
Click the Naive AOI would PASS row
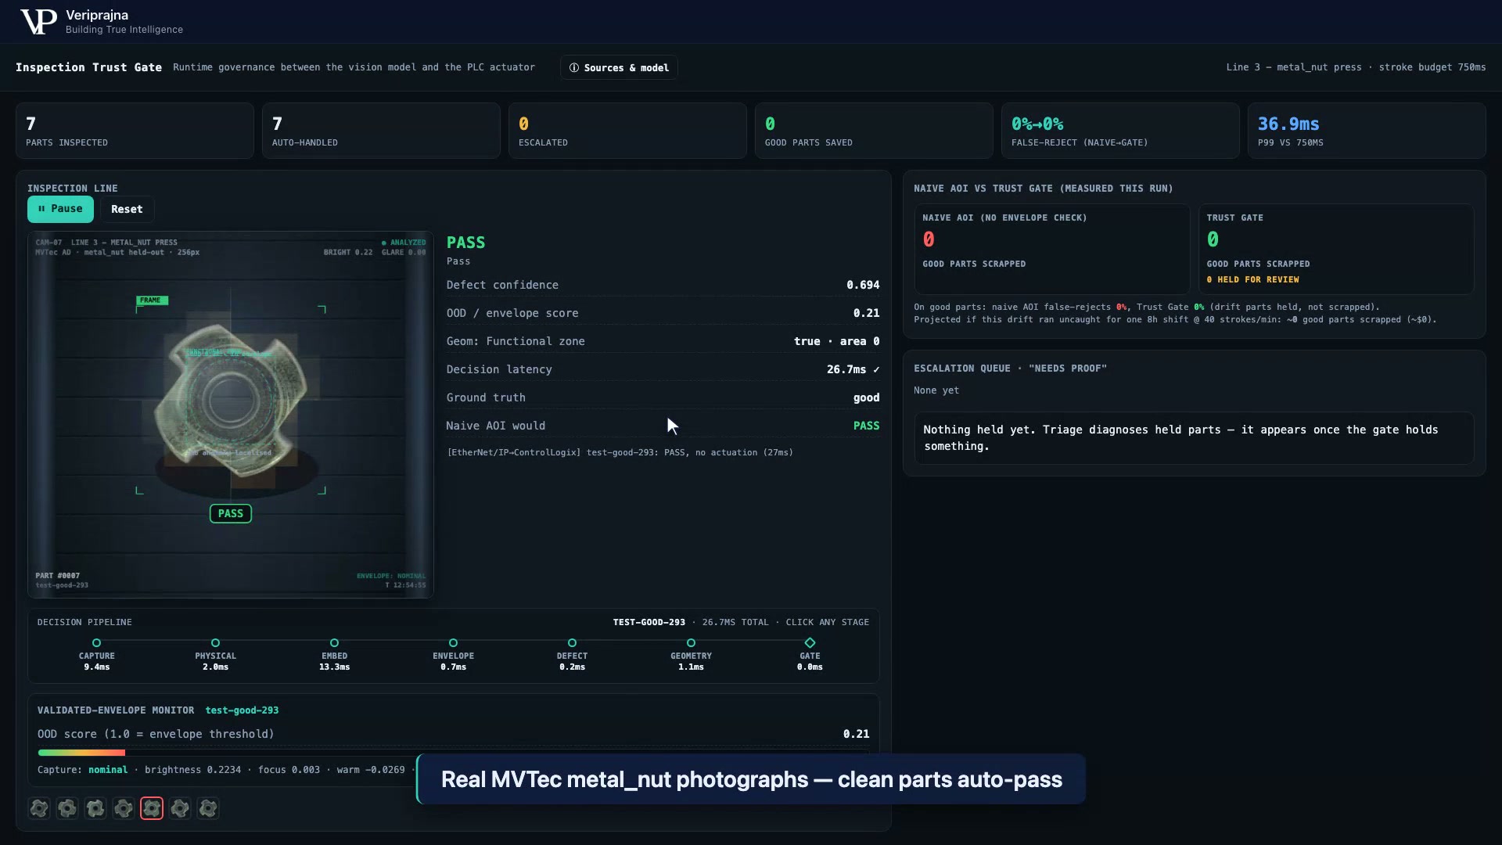pyautogui.click(x=663, y=426)
